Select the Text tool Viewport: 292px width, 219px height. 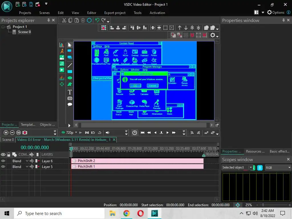coord(70,92)
